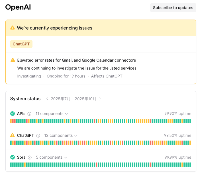The height and width of the screenshot is (176, 200).
Task: Expand the APIs 11 components list
Action: pos(52,114)
